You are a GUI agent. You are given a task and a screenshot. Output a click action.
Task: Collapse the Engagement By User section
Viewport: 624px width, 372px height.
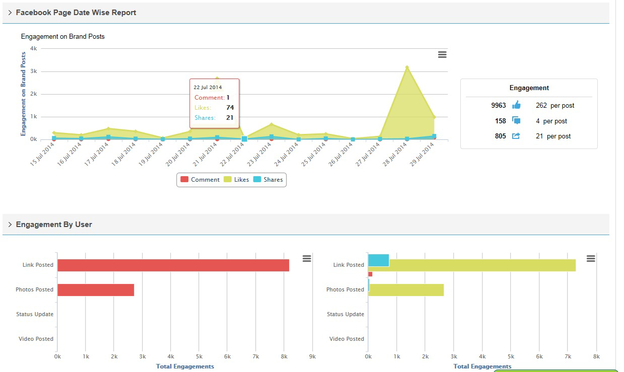tap(10, 225)
